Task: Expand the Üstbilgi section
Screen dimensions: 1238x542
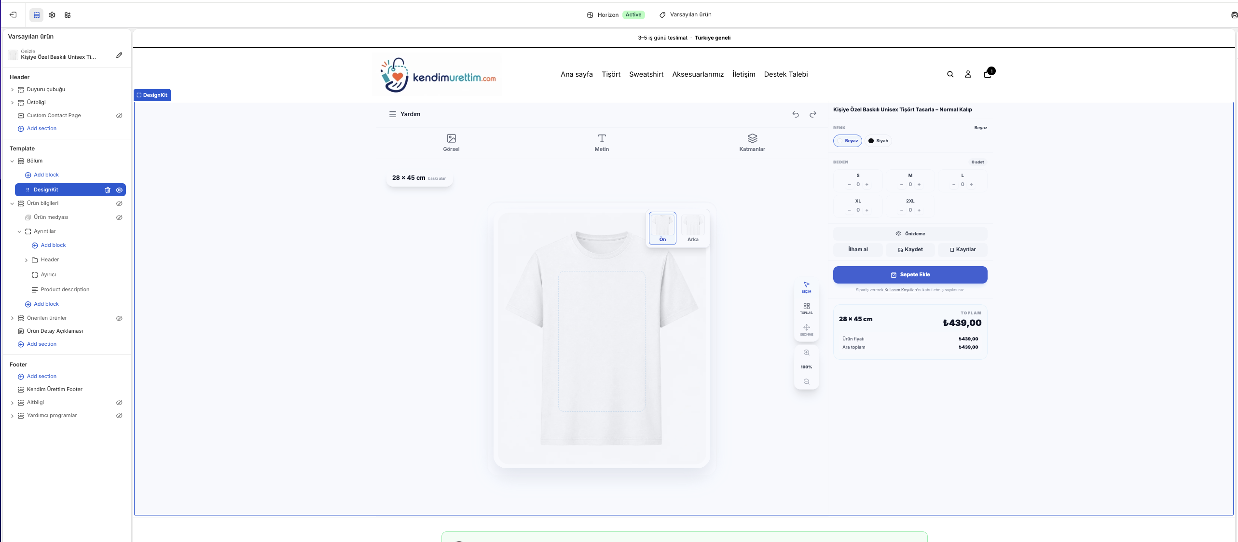Action: pos(12,103)
